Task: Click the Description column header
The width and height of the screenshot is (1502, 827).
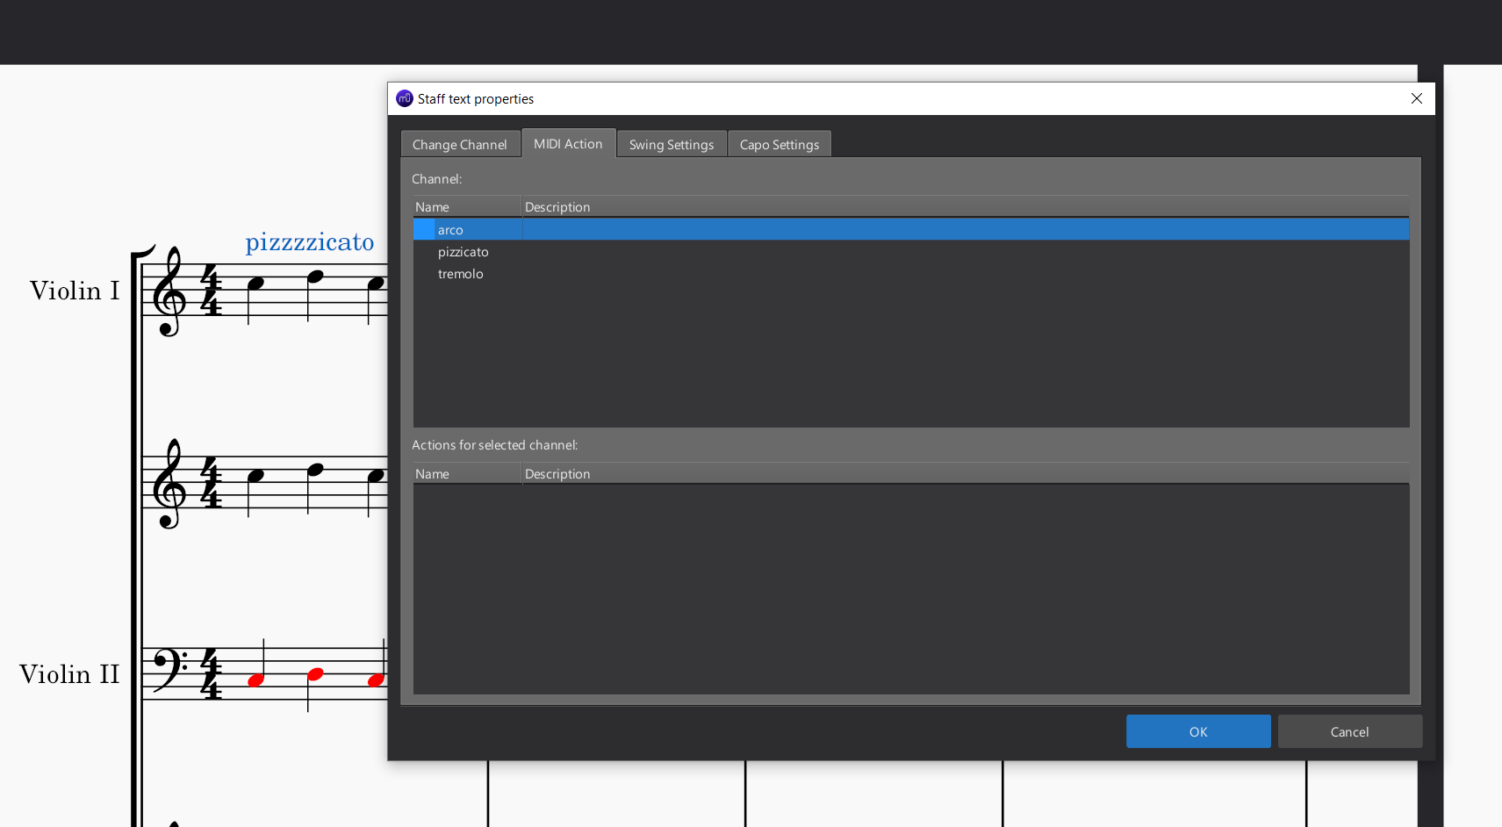Action: point(557,206)
